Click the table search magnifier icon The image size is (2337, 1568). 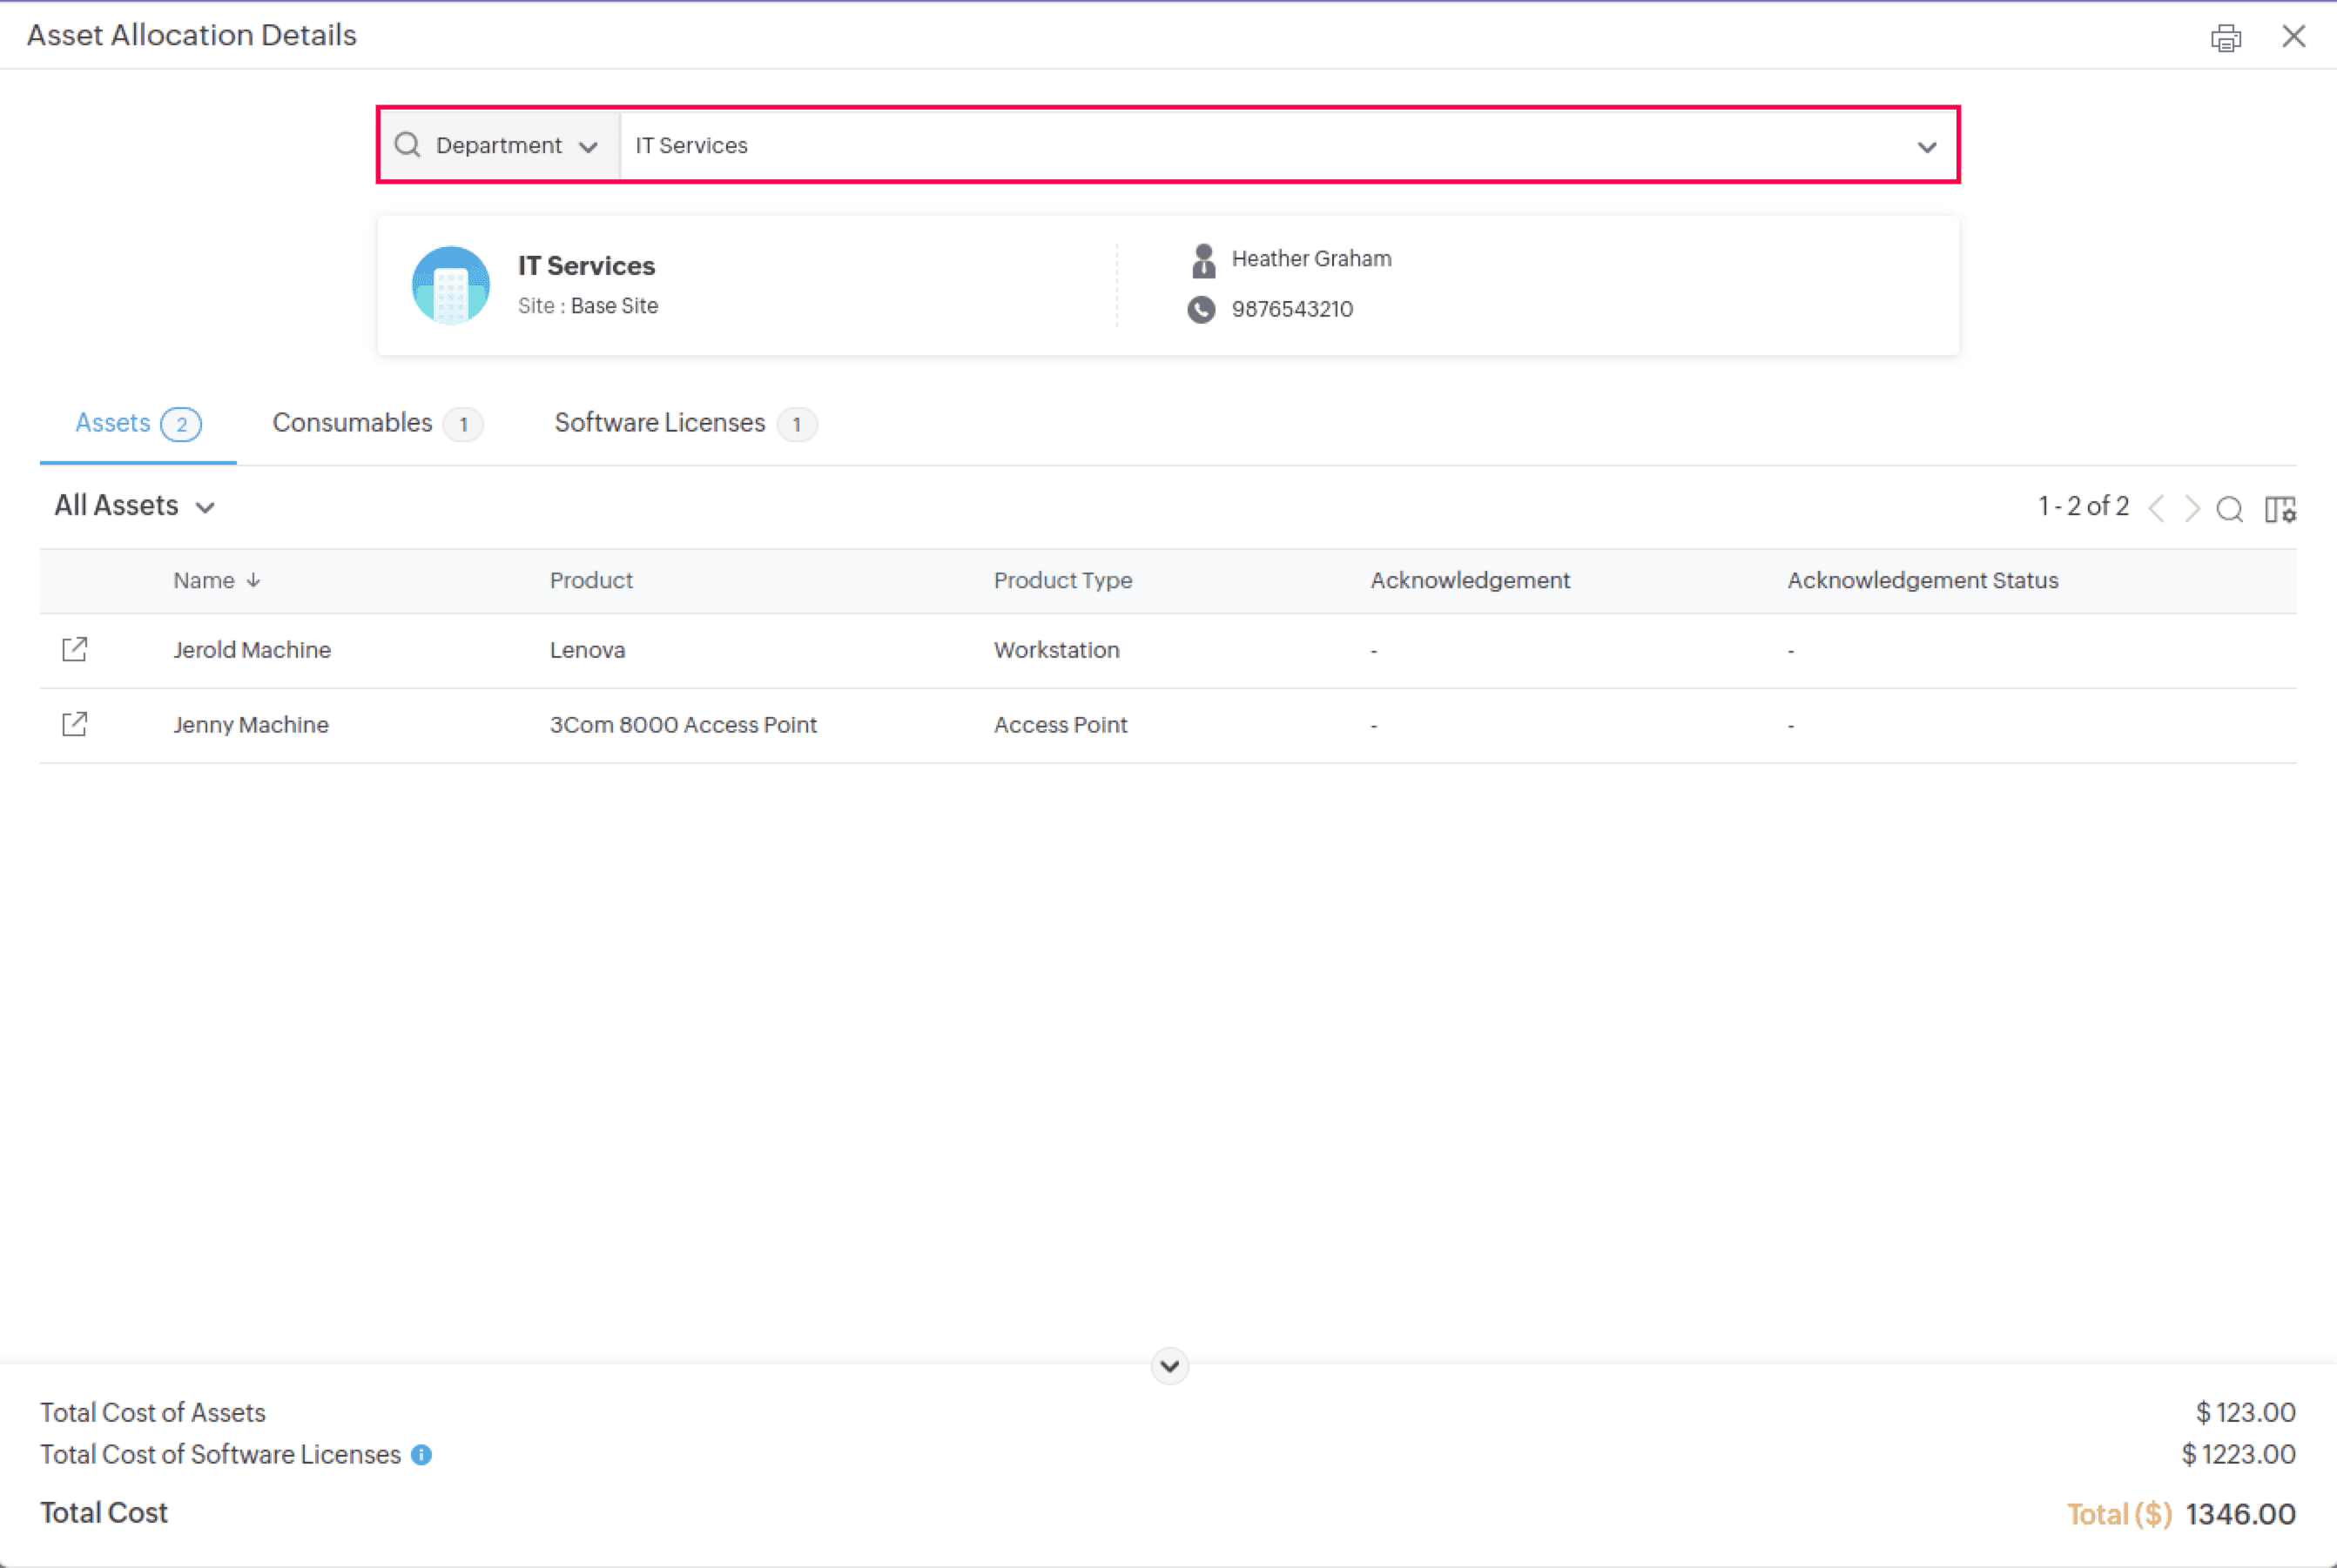pos(2229,509)
